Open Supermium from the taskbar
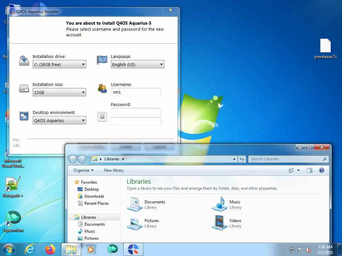 point(113,249)
